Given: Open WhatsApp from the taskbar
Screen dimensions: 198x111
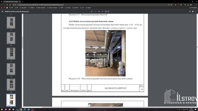Looking at the screenshot, I should (x=17, y=109).
